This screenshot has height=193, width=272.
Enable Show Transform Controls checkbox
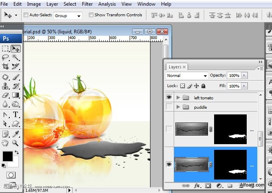pyautogui.click(x=91, y=15)
